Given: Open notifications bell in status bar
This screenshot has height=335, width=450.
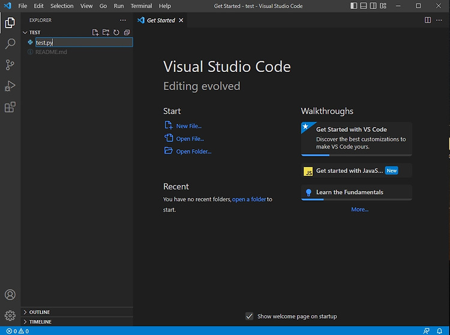Looking at the screenshot, I should 439,331.
